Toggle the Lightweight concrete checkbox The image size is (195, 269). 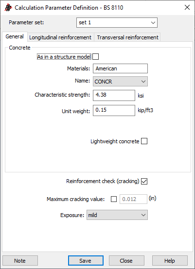(x=144, y=141)
